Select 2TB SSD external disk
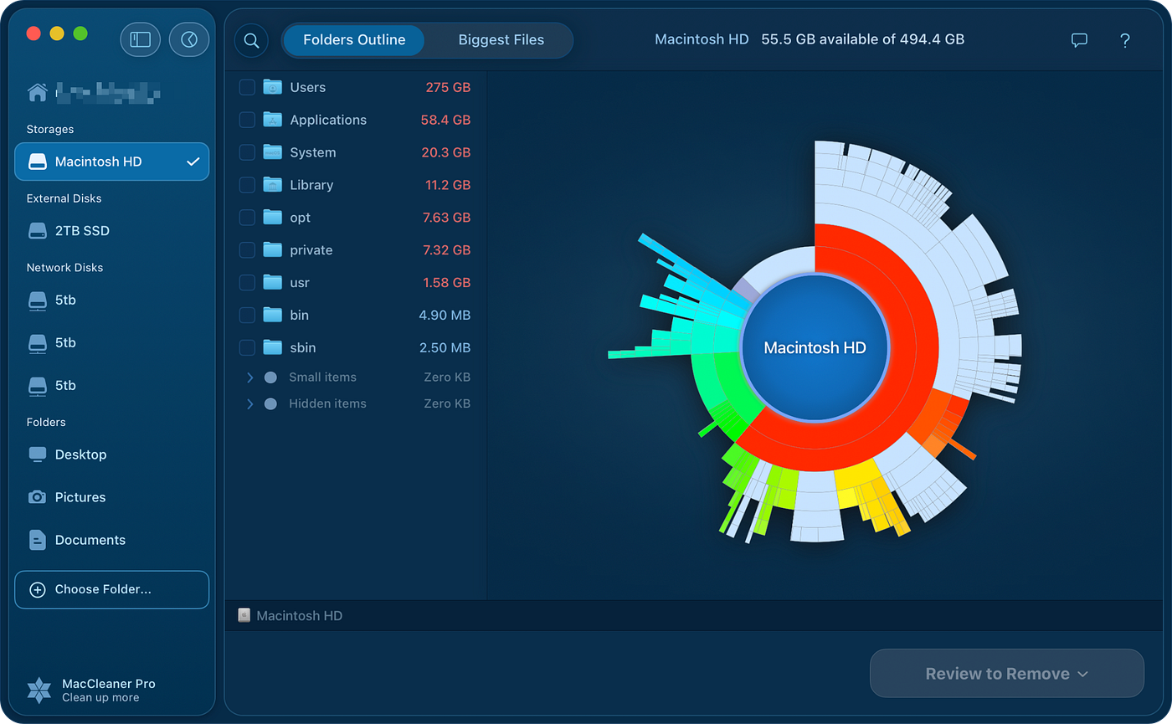The image size is (1172, 724). pyautogui.click(x=112, y=231)
